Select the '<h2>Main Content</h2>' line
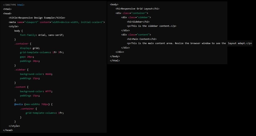This screenshot has width=256, height=136. (x=142, y=39)
